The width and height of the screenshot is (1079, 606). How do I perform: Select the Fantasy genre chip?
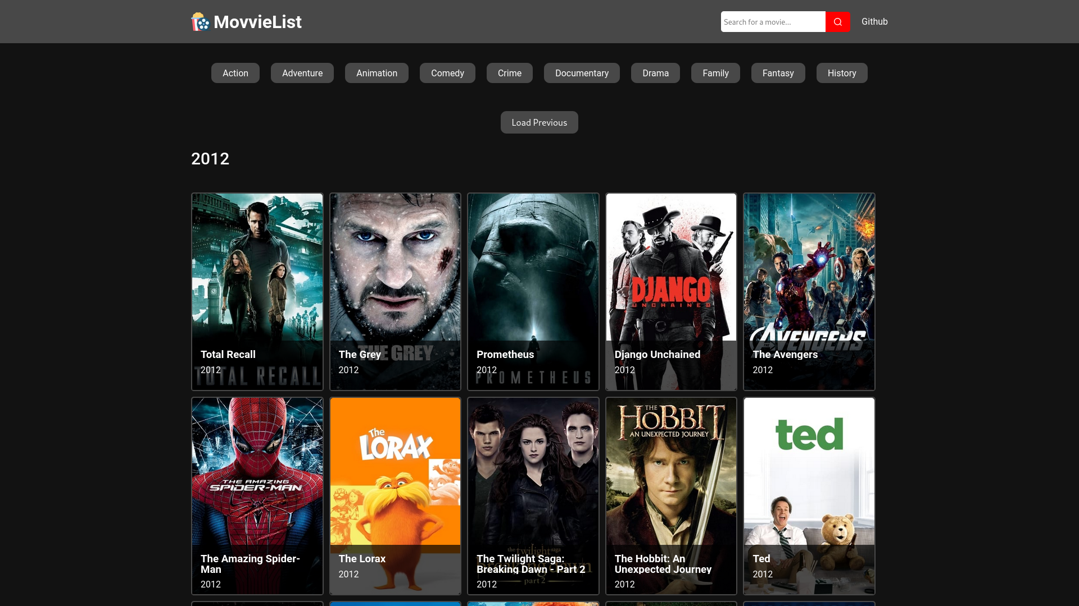coord(778,73)
